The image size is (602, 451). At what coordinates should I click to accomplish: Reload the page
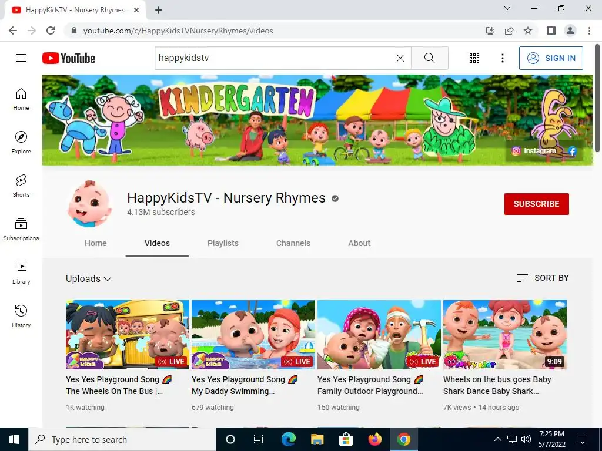pyautogui.click(x=51, y=31)
